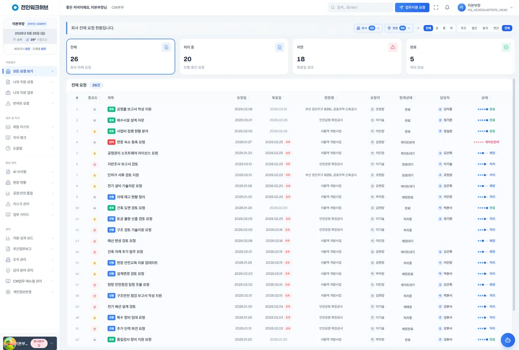Open the 현장 숙소 증축 요청 request
The width and height of the screenshot is (519, 350).
click(131, 142)
